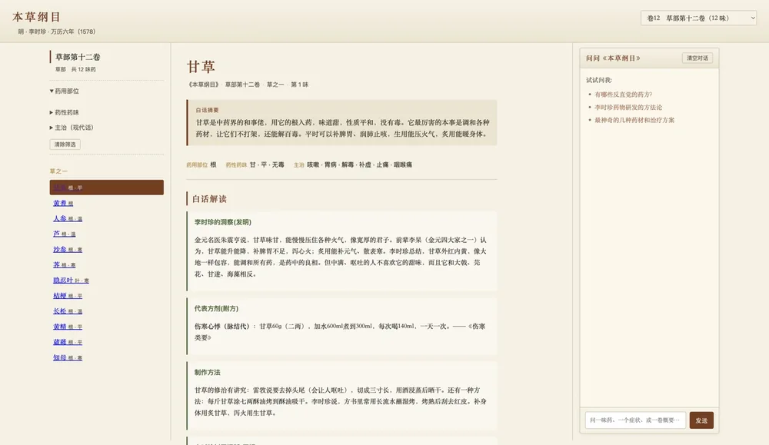Click the 清除筛选 button
This screenshot has height=445, width=769.
tap(65, 144)
